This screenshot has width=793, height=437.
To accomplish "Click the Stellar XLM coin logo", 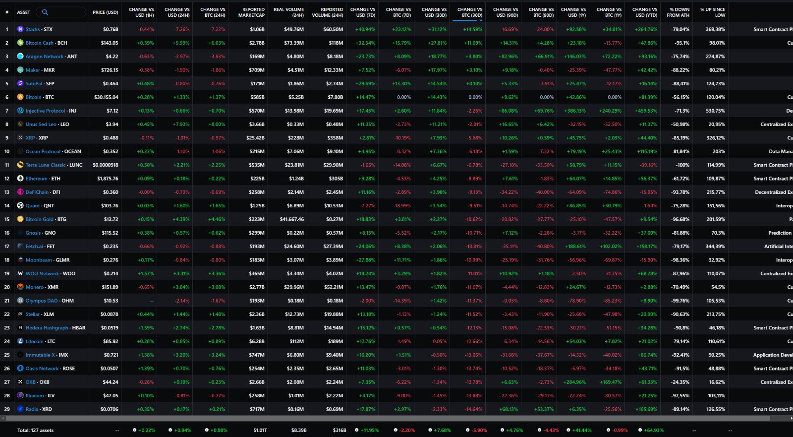I will (x=20, y=314).
